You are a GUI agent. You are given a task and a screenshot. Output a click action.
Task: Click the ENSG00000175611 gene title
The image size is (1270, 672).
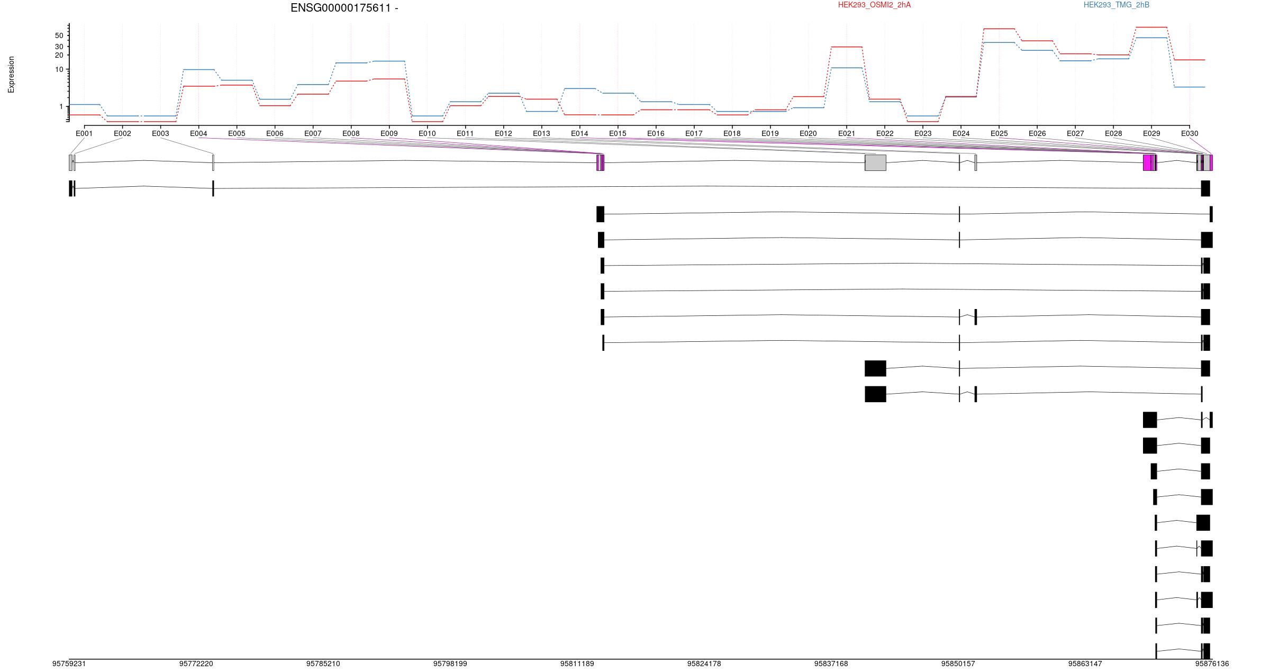pyautogui.click(x=344, y=8)
